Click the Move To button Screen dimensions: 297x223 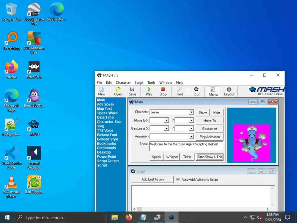210,121
